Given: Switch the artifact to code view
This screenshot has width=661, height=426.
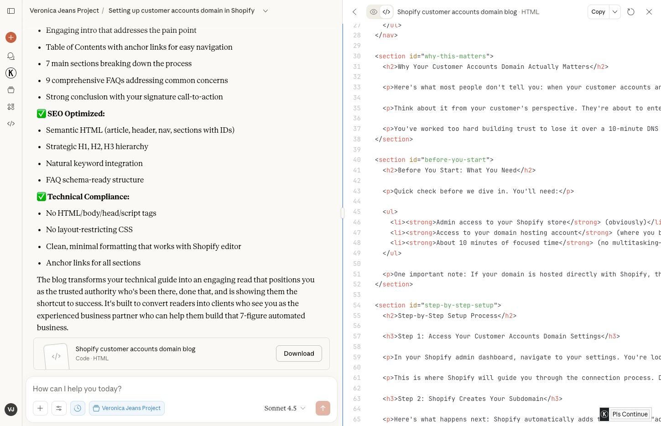Looking at the screenshot, I should [x=386, y=12].
